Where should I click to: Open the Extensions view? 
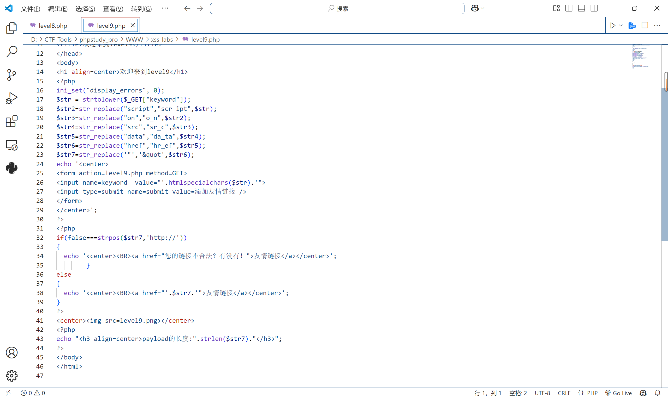(x=11, y=121)
